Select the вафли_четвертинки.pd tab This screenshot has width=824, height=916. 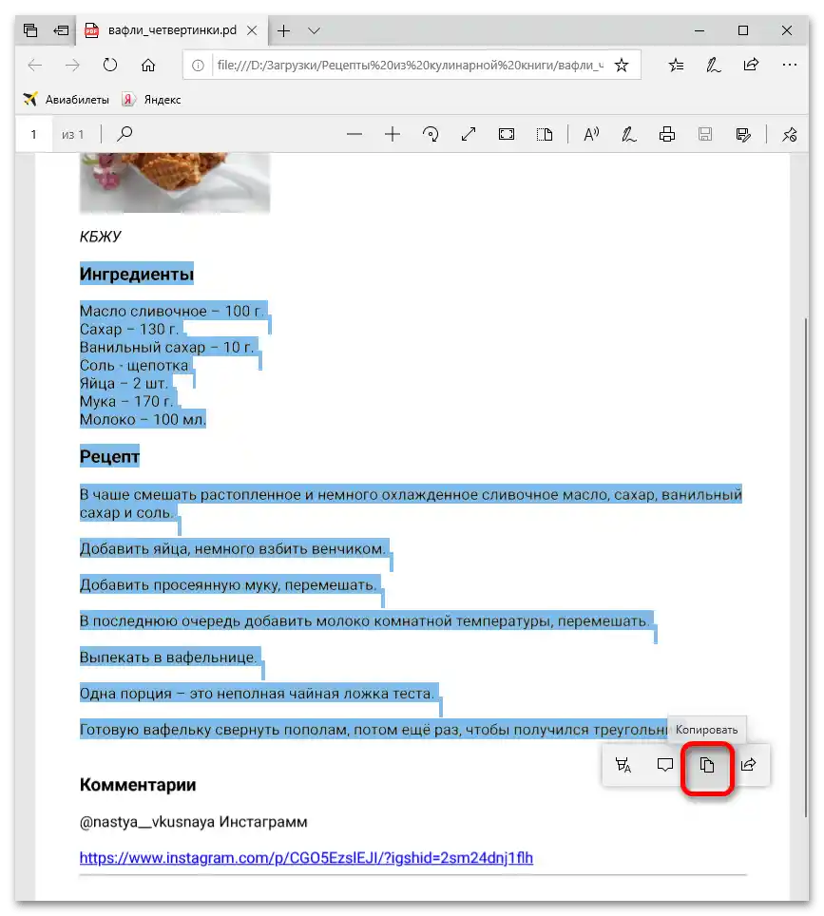coord(171,29)
